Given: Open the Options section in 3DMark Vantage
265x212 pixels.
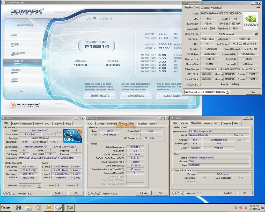Looking at the screenshot, I should point(15,44).
